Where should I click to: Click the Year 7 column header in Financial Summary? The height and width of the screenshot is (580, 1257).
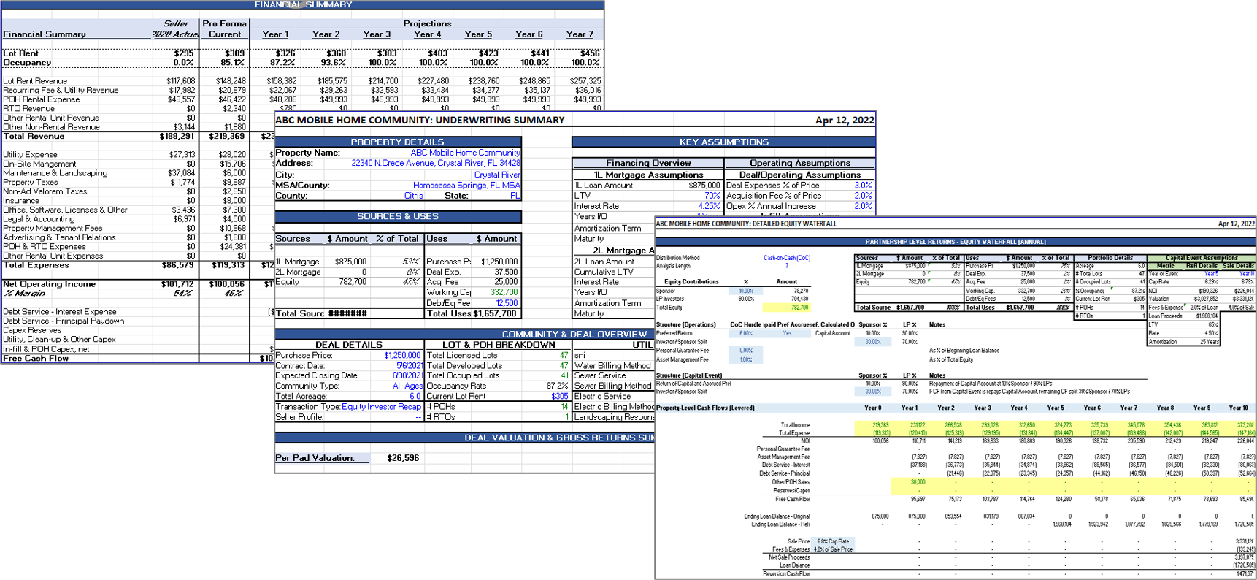pyautogui.click(x=580, y=34)
